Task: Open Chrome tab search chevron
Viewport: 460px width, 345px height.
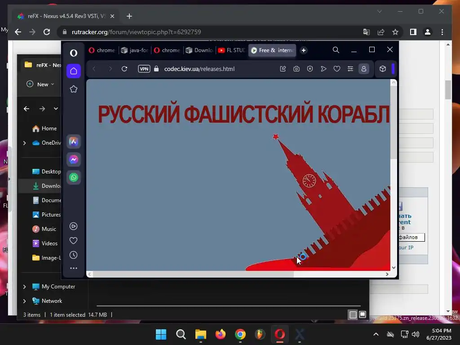Action: tap(379, 11)
